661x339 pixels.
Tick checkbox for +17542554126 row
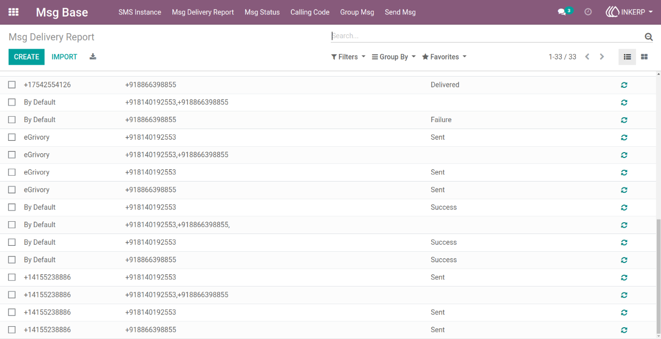[12, 85]
